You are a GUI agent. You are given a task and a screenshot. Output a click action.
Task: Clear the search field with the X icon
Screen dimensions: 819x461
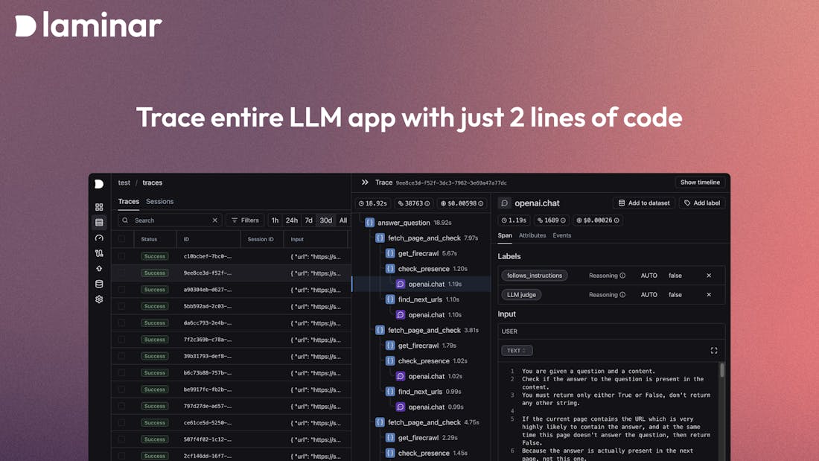(x=214, y=220)
